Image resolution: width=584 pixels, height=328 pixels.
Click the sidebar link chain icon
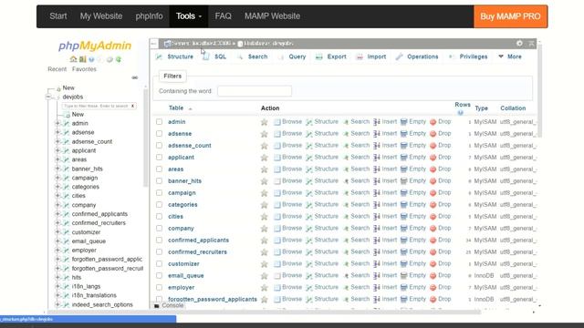(x=135, y=77)
